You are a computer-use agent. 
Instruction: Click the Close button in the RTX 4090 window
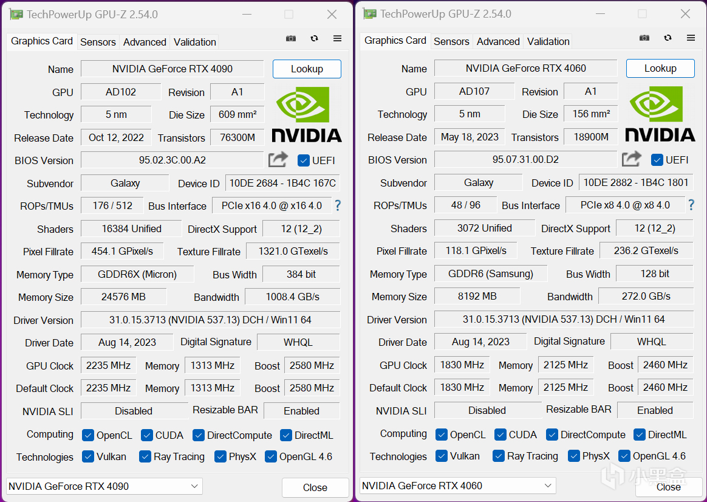315,487
